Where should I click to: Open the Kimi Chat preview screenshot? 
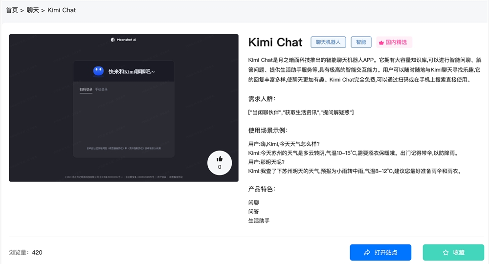click(124, 108)
